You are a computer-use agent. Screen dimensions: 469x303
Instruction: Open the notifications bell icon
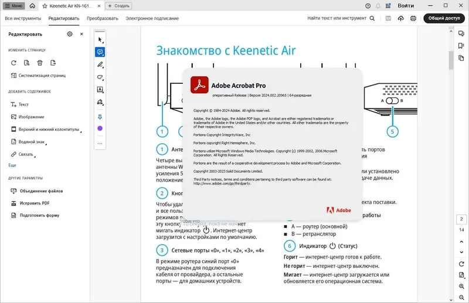tap(378, 6)
